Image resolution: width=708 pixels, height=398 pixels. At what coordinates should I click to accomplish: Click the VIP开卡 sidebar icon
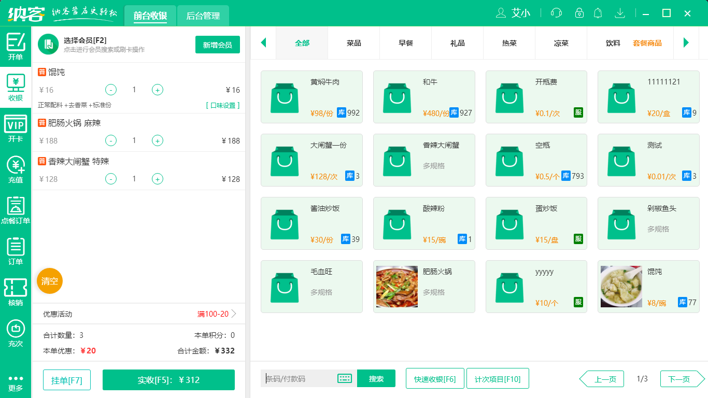[16, 127]
